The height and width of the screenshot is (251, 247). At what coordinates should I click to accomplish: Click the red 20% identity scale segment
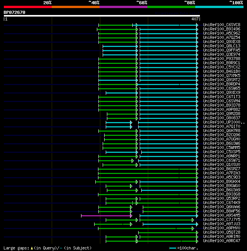click(28, 7)
